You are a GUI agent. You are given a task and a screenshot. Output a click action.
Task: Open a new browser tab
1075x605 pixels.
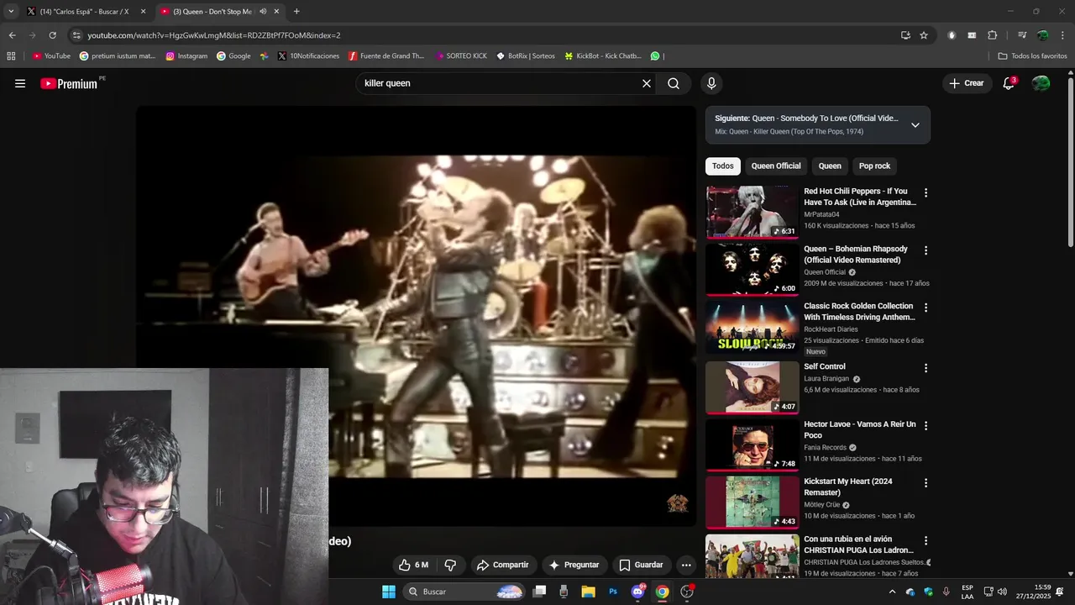[x=296, y=12]
